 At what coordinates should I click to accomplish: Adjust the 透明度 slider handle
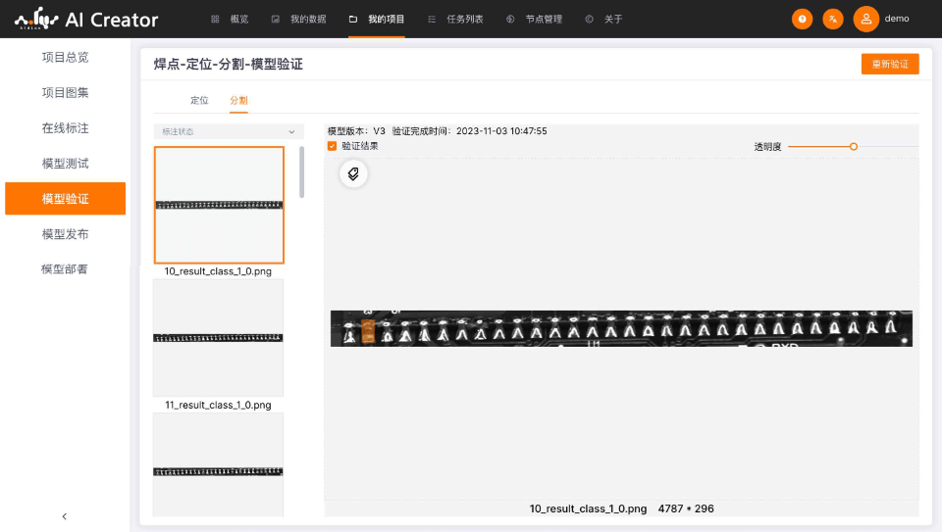pyautogui.click(x=854, y=146)
